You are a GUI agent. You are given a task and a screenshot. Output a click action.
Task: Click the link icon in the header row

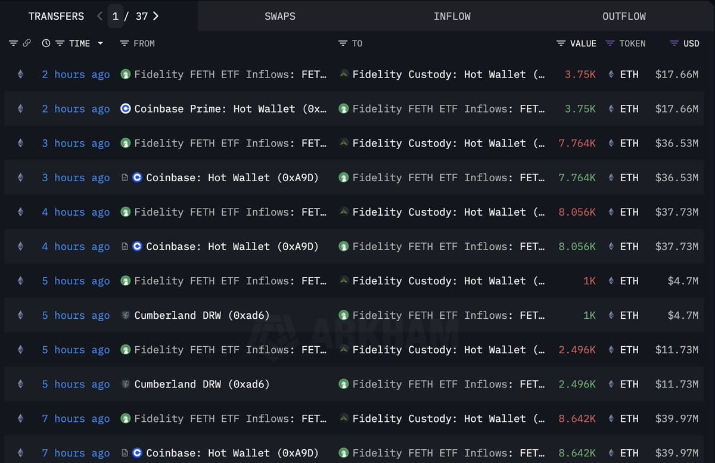(x=27, y=43)
